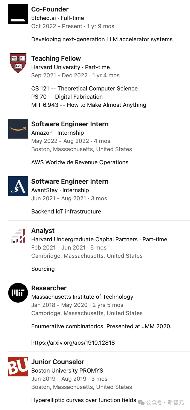
Task: Open the Amazon logo icon
Action: point(18,129)
